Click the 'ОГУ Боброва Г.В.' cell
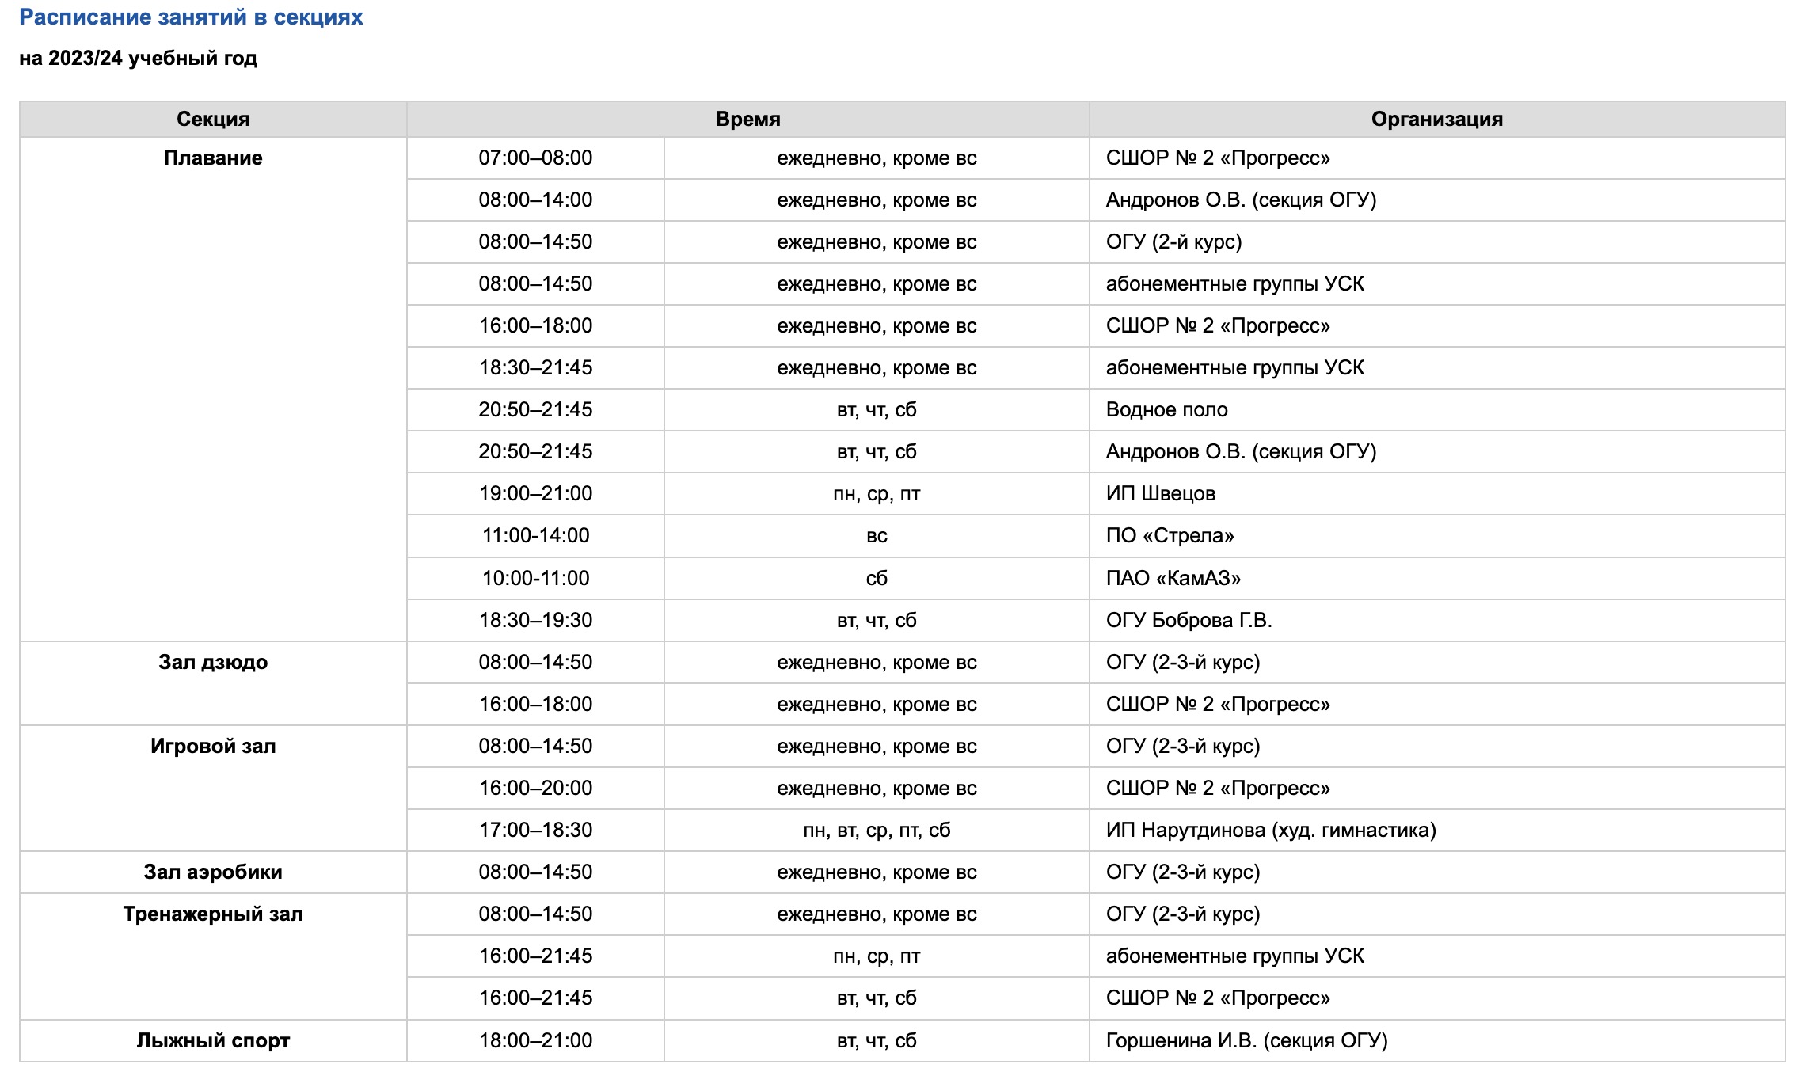The width and height of the screenshot is (1799, 1072). tap(1437, 620)
